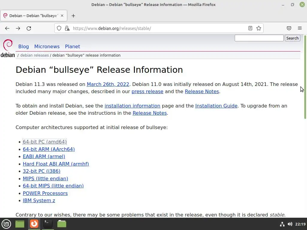This screenshot has height=230, width=307.
Task: Open a new tab with the plus button
Action: (73, 16)
